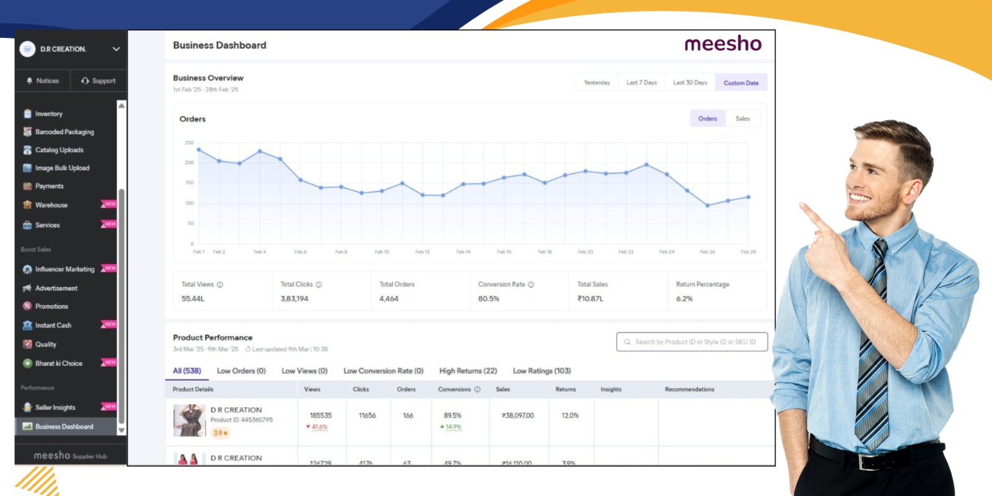The height and width of the screenshot is (496, 992).
Task: Click the search magnifier icon
Action: pyautogui.click(x=627, y=342)
